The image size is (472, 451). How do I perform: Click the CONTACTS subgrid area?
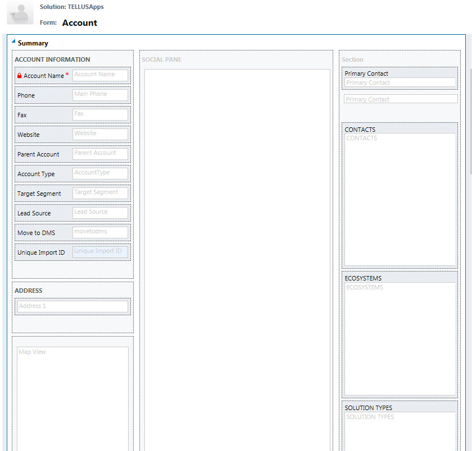click(x=400, y=199)
